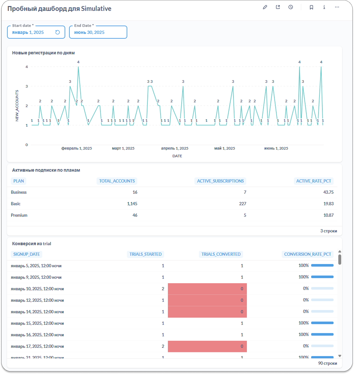Select the SIGNUP_DATE column header

click(27, 254)
